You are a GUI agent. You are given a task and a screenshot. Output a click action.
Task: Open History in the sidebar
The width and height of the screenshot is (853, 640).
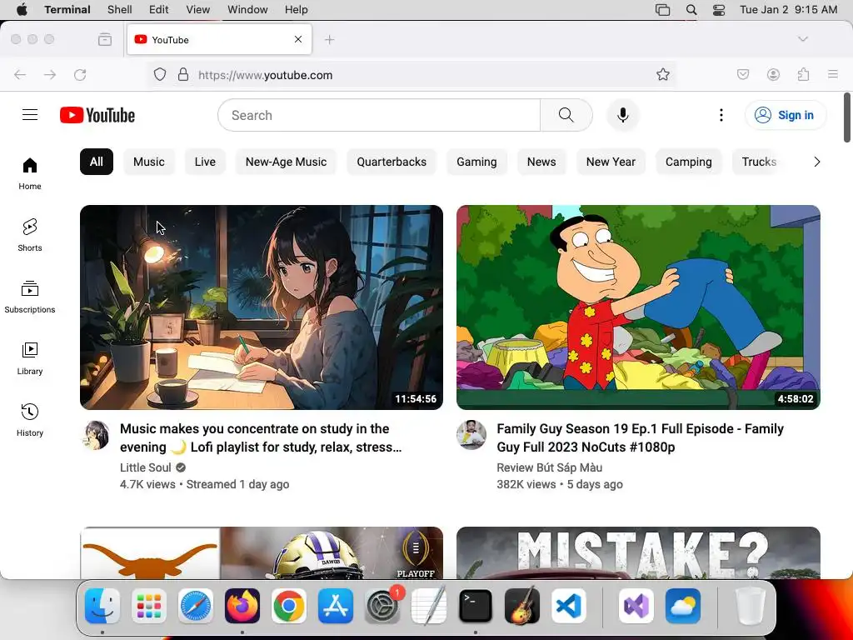(30, 420)
